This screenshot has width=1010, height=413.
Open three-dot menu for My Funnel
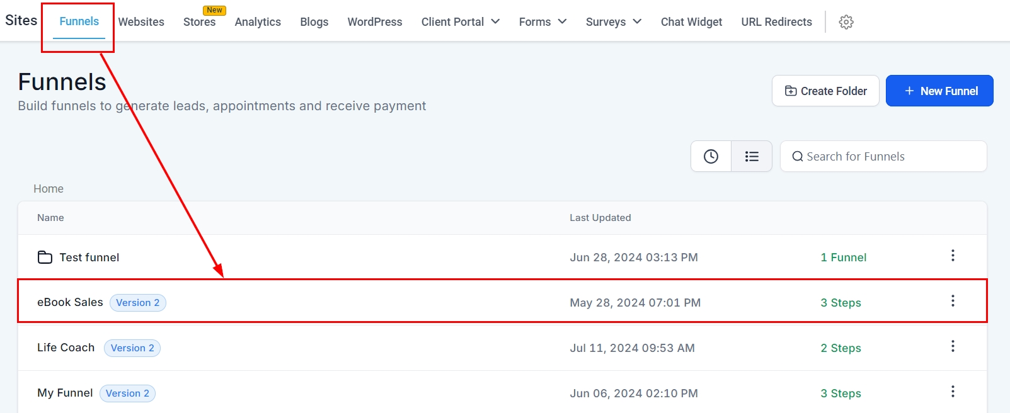click(953, 392)
